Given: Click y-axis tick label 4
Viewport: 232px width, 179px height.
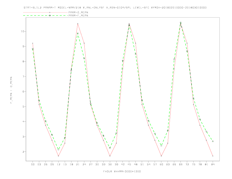Looking at the screenshot, I should pyautogui.click(x=23, y=122).
